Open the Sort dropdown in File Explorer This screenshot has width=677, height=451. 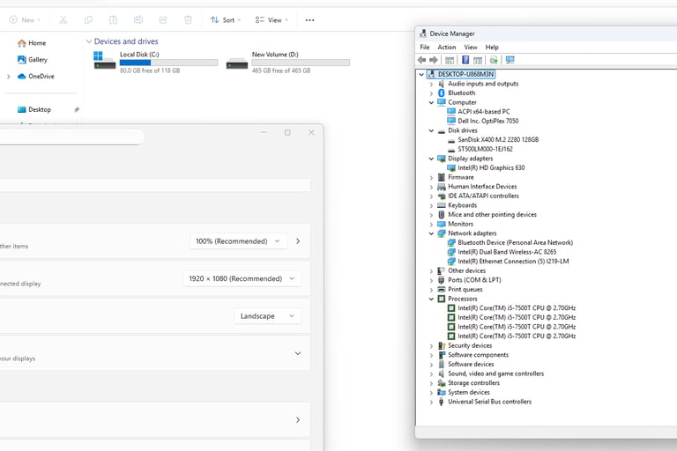[x=226, y=20]
